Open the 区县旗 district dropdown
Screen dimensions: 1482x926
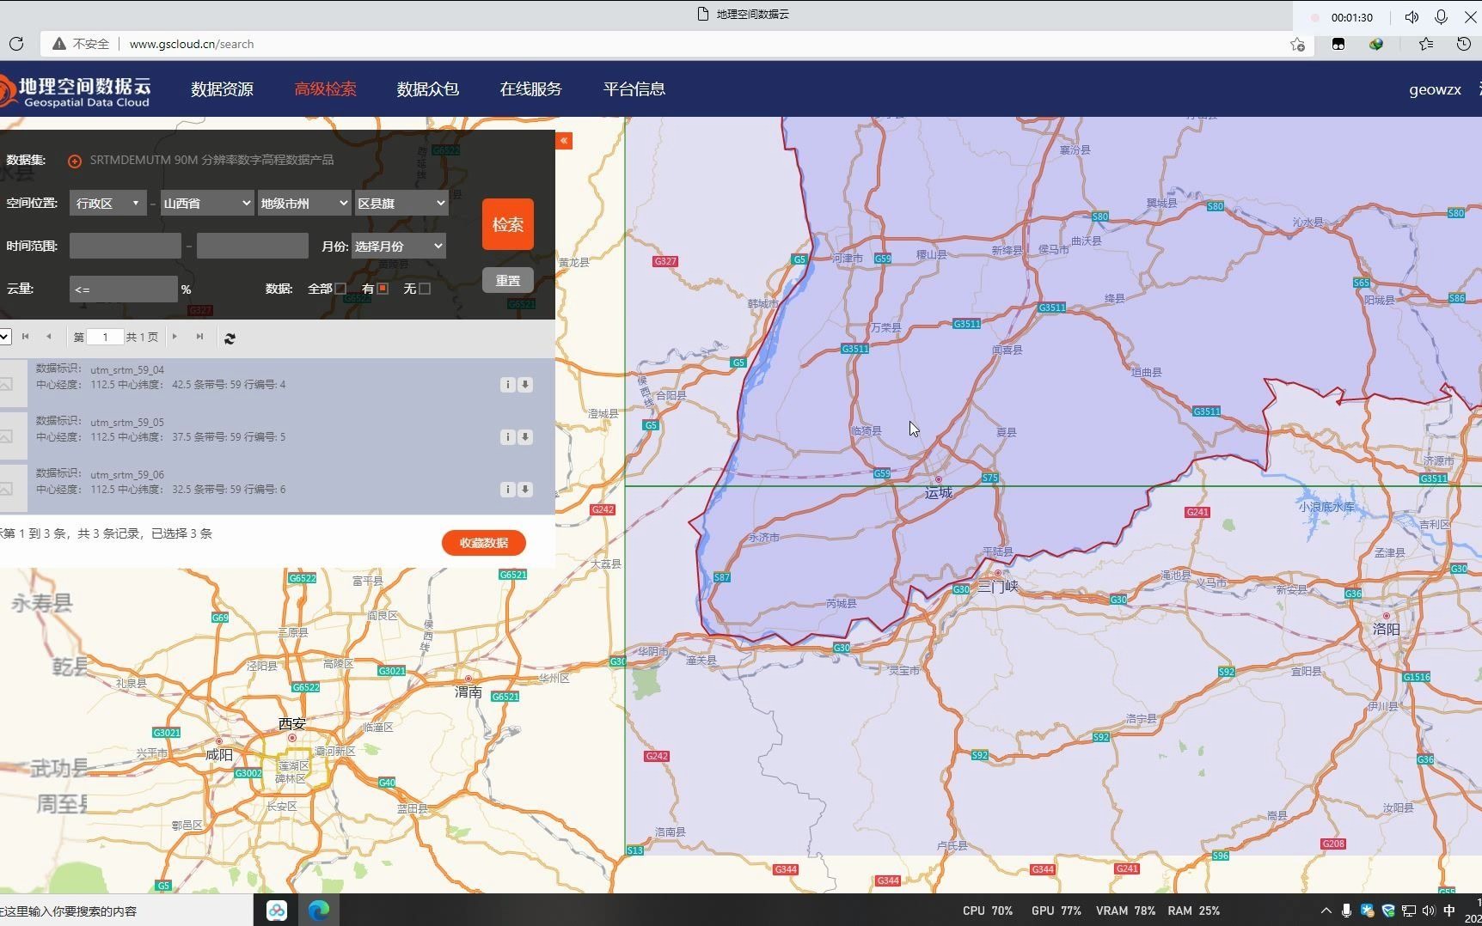click(x=401, y=203)
